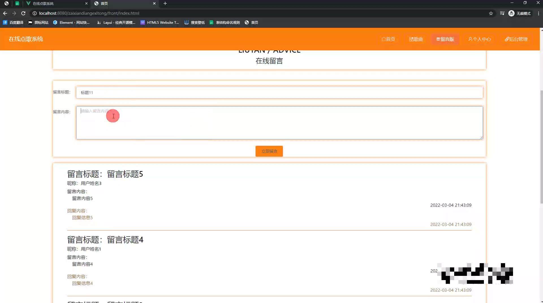Click the 留言标题 input field
The height and width of the screenshot is (303, 543).
pyautogui.click(x=279, y=93)
